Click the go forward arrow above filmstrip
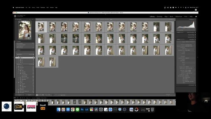 (24, 98)
